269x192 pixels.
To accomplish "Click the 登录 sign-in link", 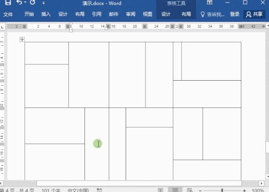I will click(x=235, y=14).
